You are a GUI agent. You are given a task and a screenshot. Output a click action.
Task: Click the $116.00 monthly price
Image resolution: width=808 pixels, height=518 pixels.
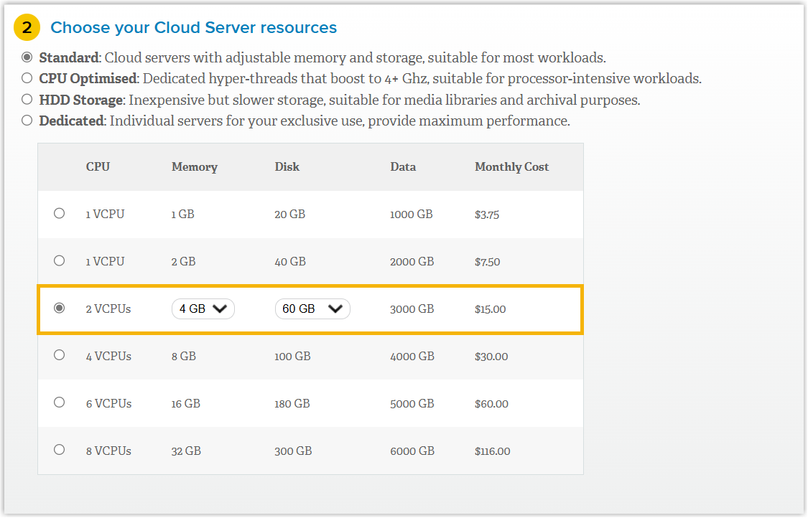pyautogui.click(x=492, y=451)
